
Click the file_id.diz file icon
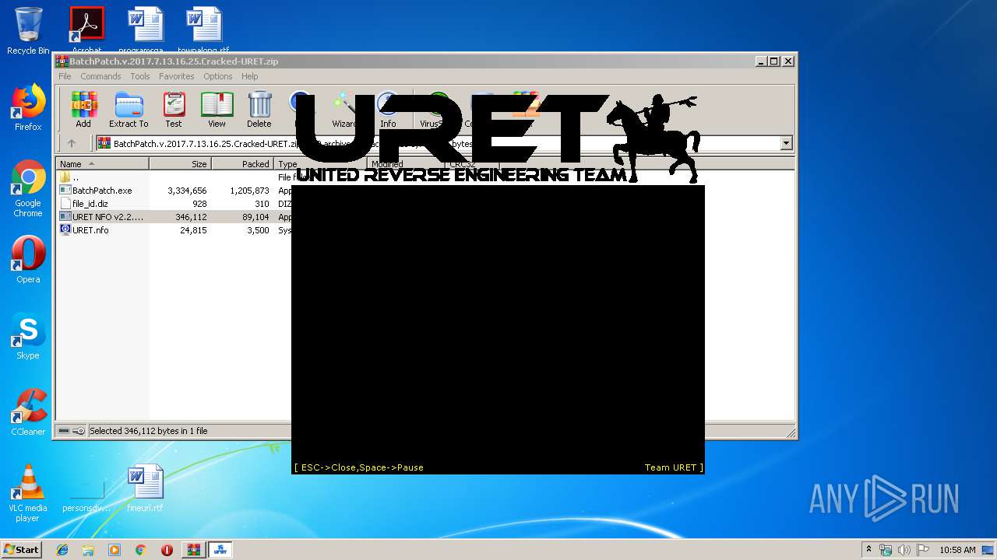[x=65, y=204]
